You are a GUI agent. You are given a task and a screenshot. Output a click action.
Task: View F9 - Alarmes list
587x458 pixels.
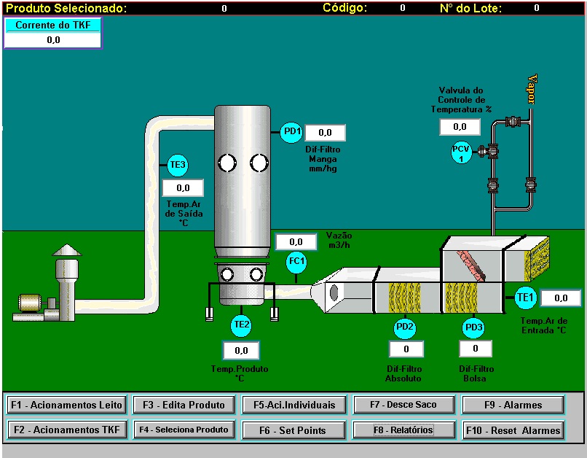tap(513, 405)
